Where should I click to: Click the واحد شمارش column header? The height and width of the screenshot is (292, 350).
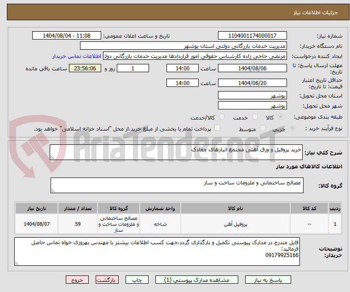click(160, 208)
